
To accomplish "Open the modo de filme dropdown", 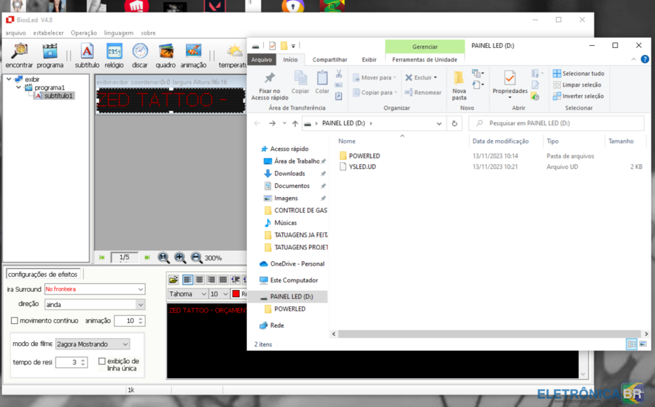I will click(125, 344).
